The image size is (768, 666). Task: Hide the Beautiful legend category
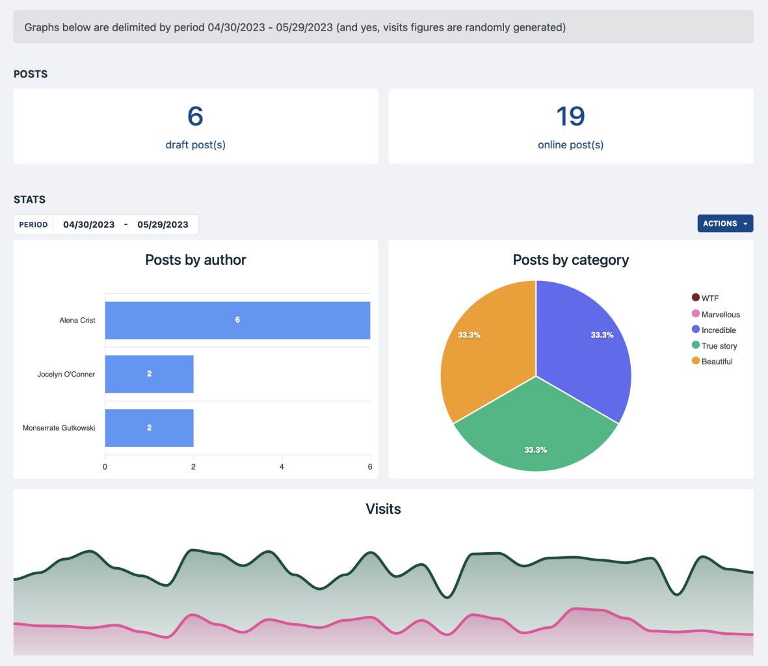[x=712, y=362]
